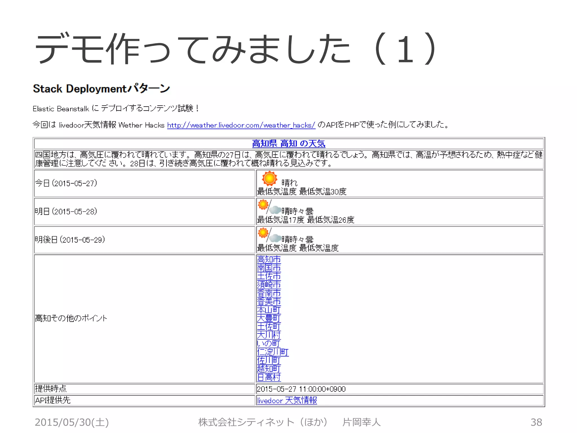Click the 明日 (2015-05-28) cell

point(145,211)
